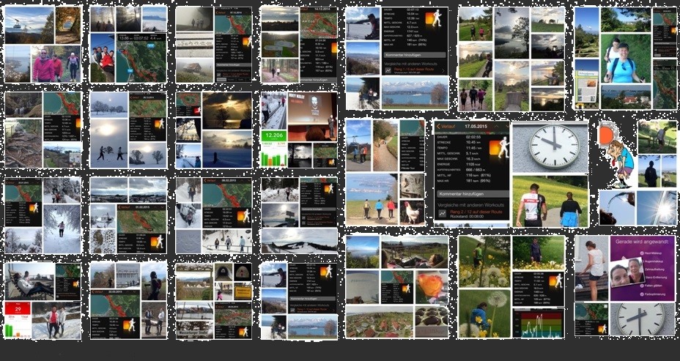Click the chart icon beside Rang 2 / 12

442,213
